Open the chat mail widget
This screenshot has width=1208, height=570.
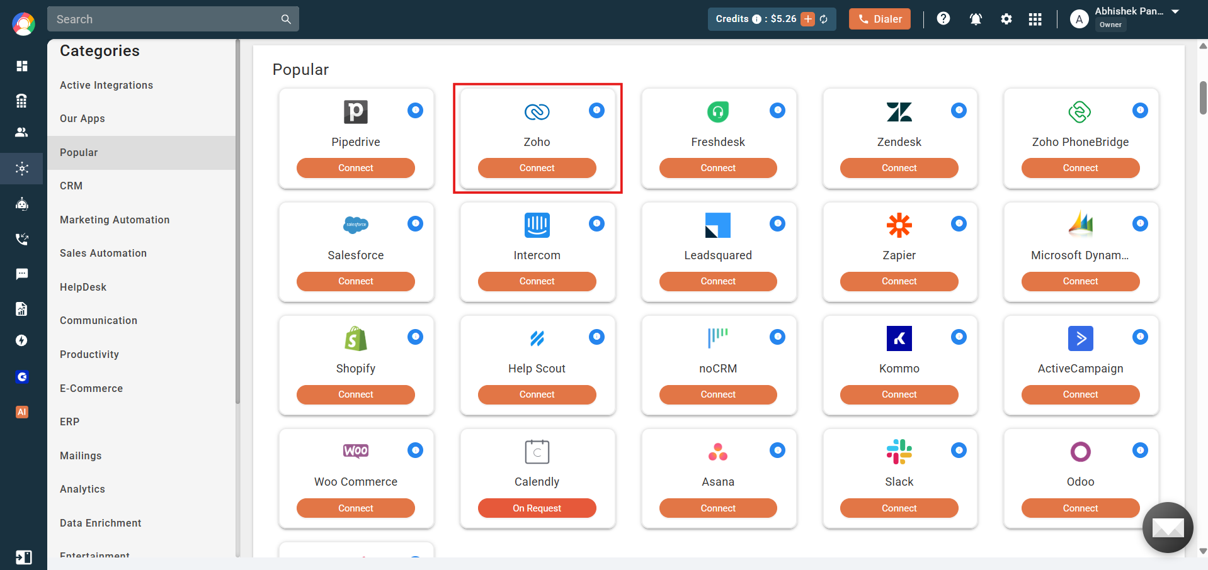click(x=1168, y=527)
